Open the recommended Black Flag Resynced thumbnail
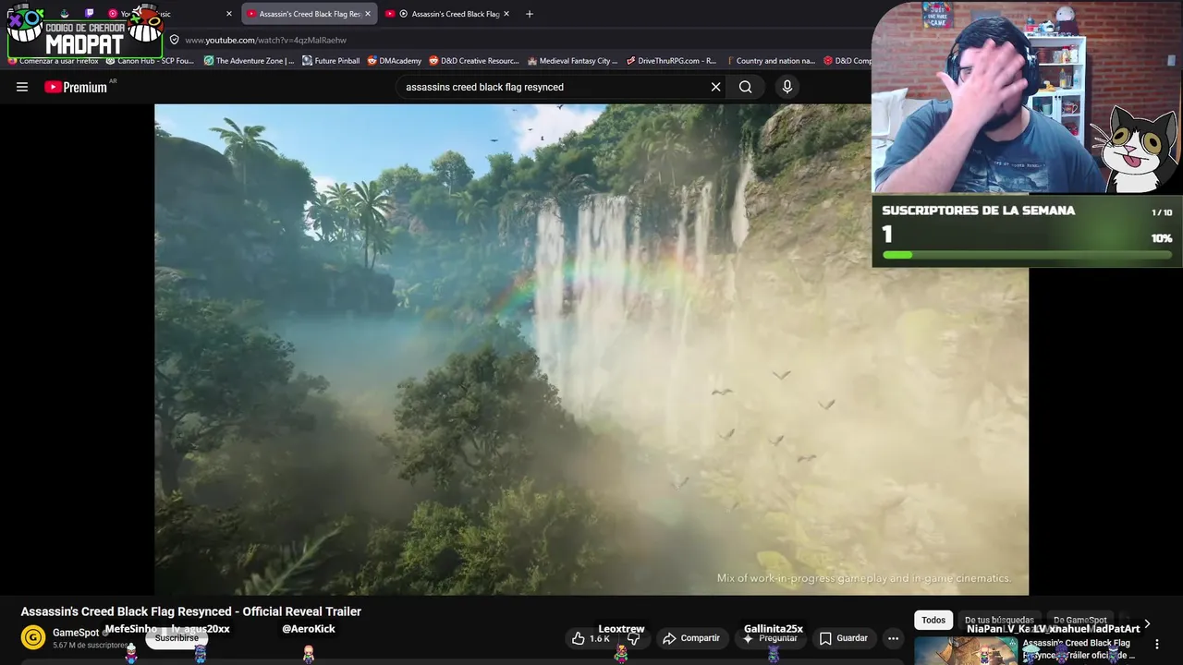 coord(966,650)
